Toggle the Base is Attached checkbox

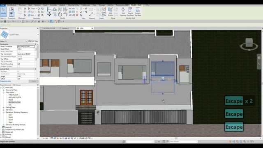point(18,51)
